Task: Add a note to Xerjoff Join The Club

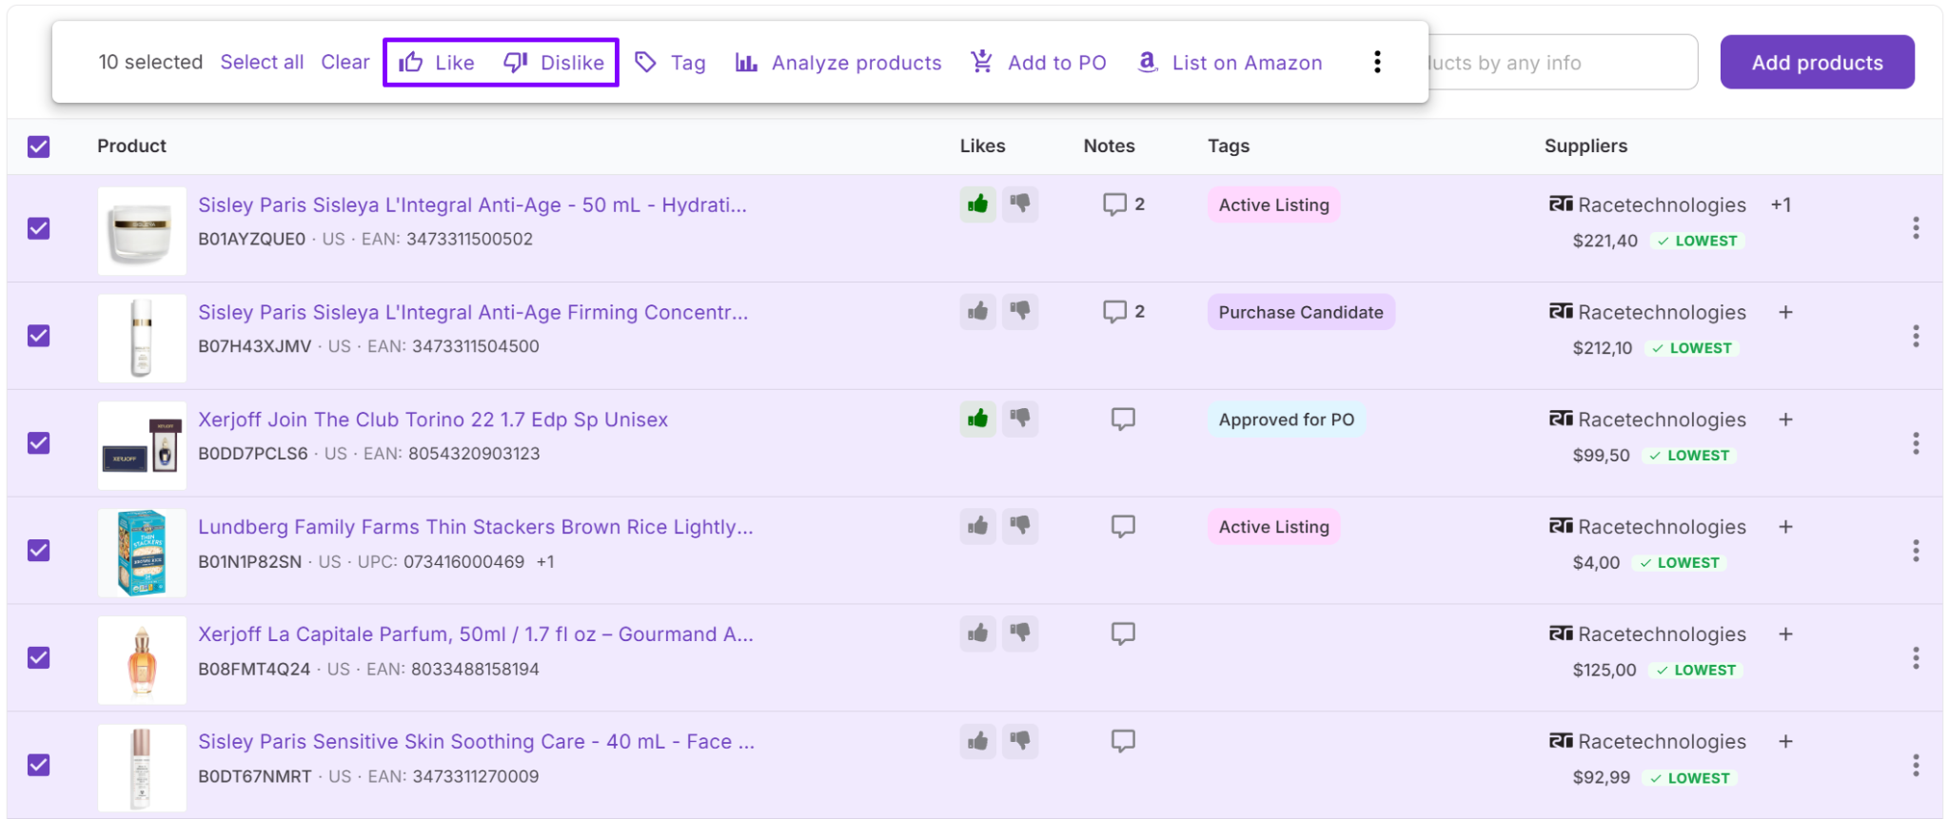Action: click(x=1123, y=419)
